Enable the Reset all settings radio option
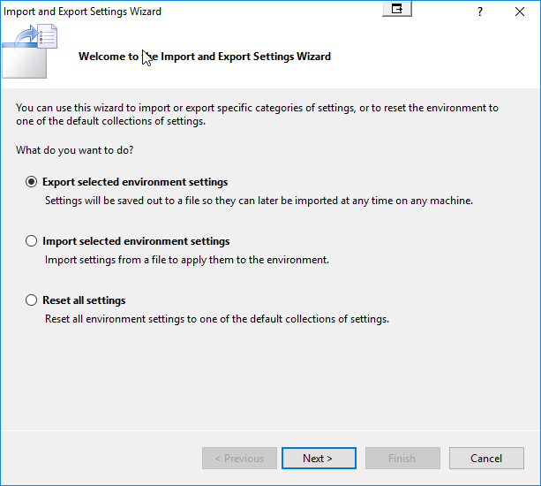 pyautogui.click(x=32, y=300)
